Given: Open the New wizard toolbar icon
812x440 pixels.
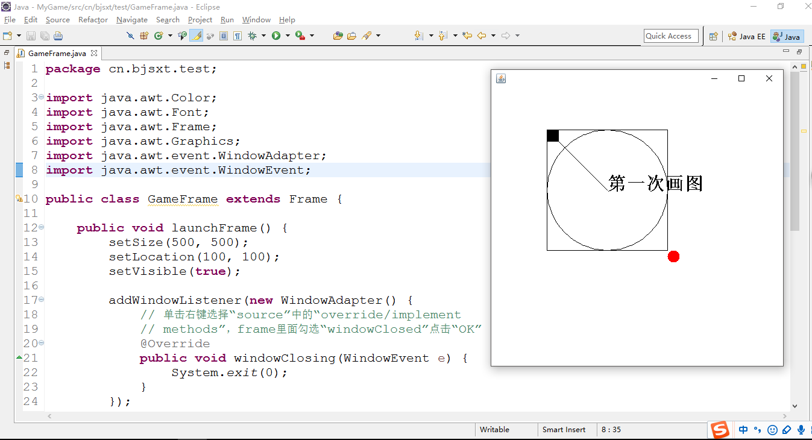Looking at the screenshot, I should click(x=7, y=36).
